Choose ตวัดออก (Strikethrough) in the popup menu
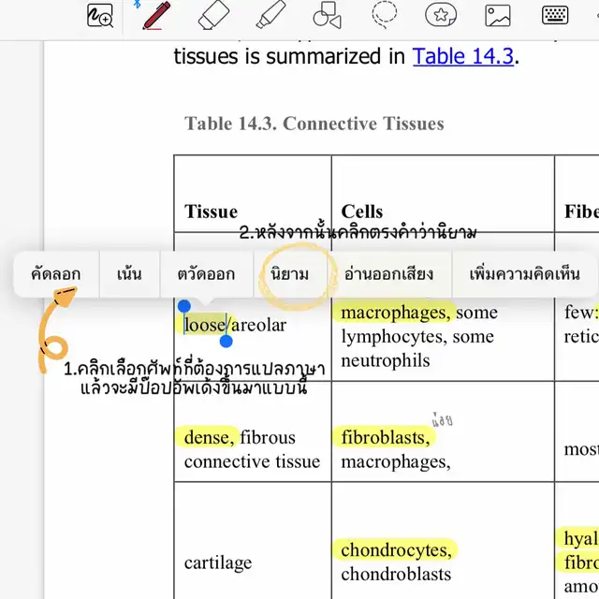This screenshot has width=599, height=599. (206, 274)
